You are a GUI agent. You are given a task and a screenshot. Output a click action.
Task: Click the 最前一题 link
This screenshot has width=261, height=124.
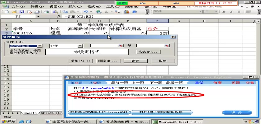click(x=120, y=83)
